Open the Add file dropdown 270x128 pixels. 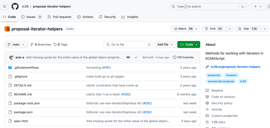(x=165, y=44)
